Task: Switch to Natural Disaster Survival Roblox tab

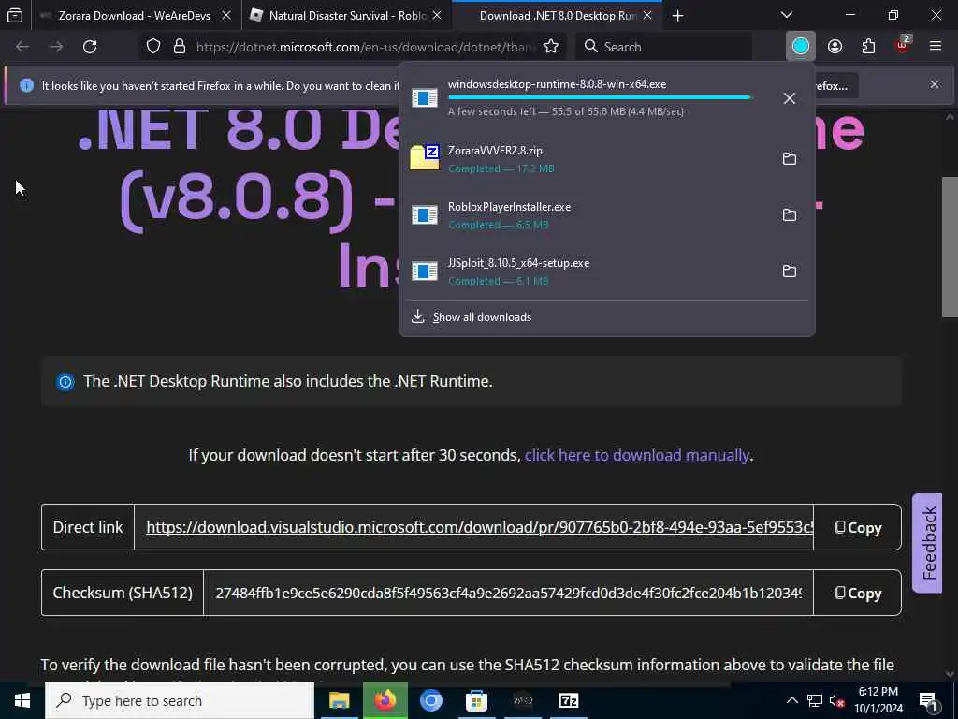Action: coord(347,15)
